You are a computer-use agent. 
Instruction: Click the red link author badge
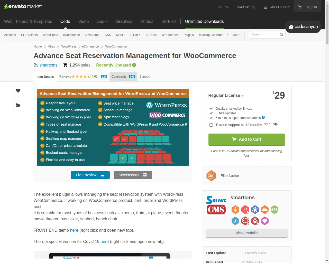tap(245, 210)
